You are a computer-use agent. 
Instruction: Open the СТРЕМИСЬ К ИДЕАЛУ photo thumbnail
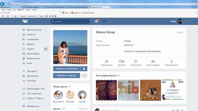tap(173, 90)
